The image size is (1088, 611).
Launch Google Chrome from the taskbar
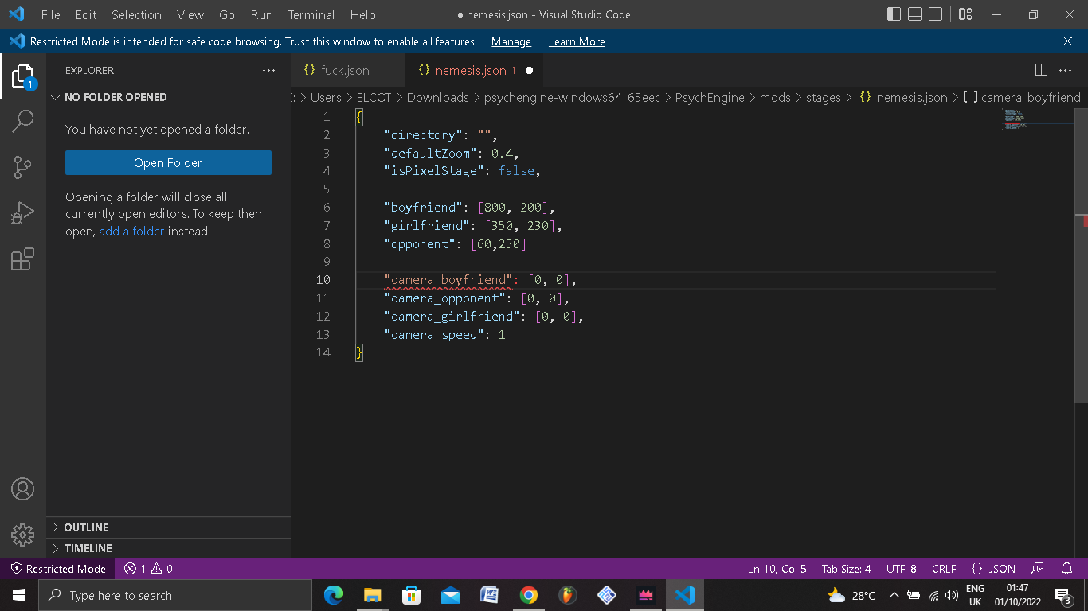(528, 594)
